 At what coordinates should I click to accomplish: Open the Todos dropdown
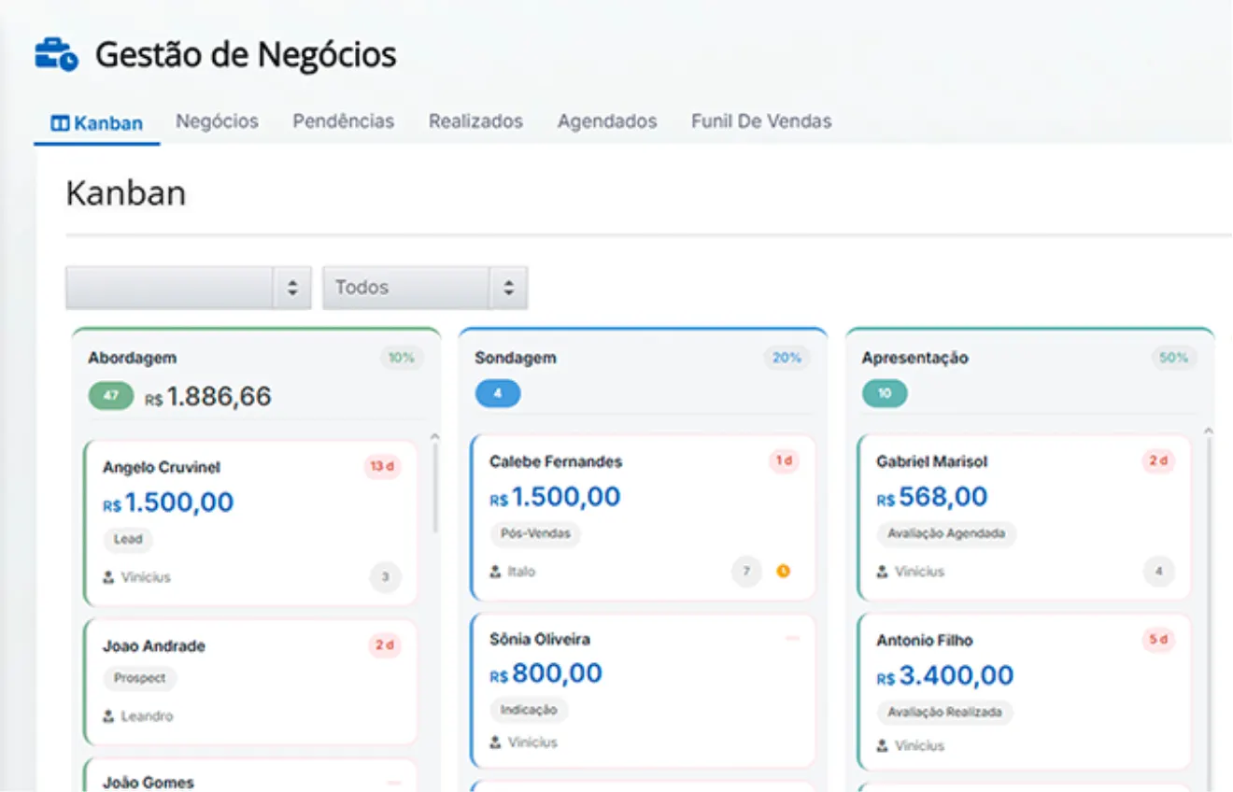click(x=425, y=288)
